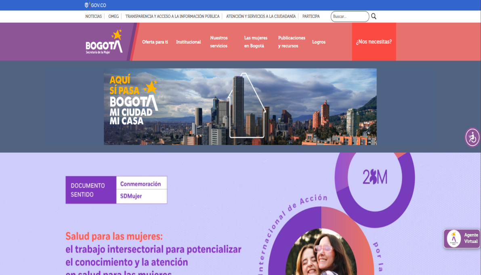Click the 28M circular emblem
481x275 pixels.
375,177
